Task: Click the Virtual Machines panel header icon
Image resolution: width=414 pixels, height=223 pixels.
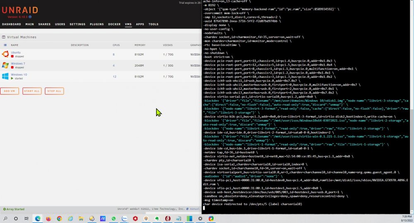Action: click(4, 37)
